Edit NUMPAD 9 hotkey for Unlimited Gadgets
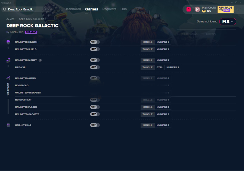The width and height of the screenshot is (244, 171). click(163, 114)
